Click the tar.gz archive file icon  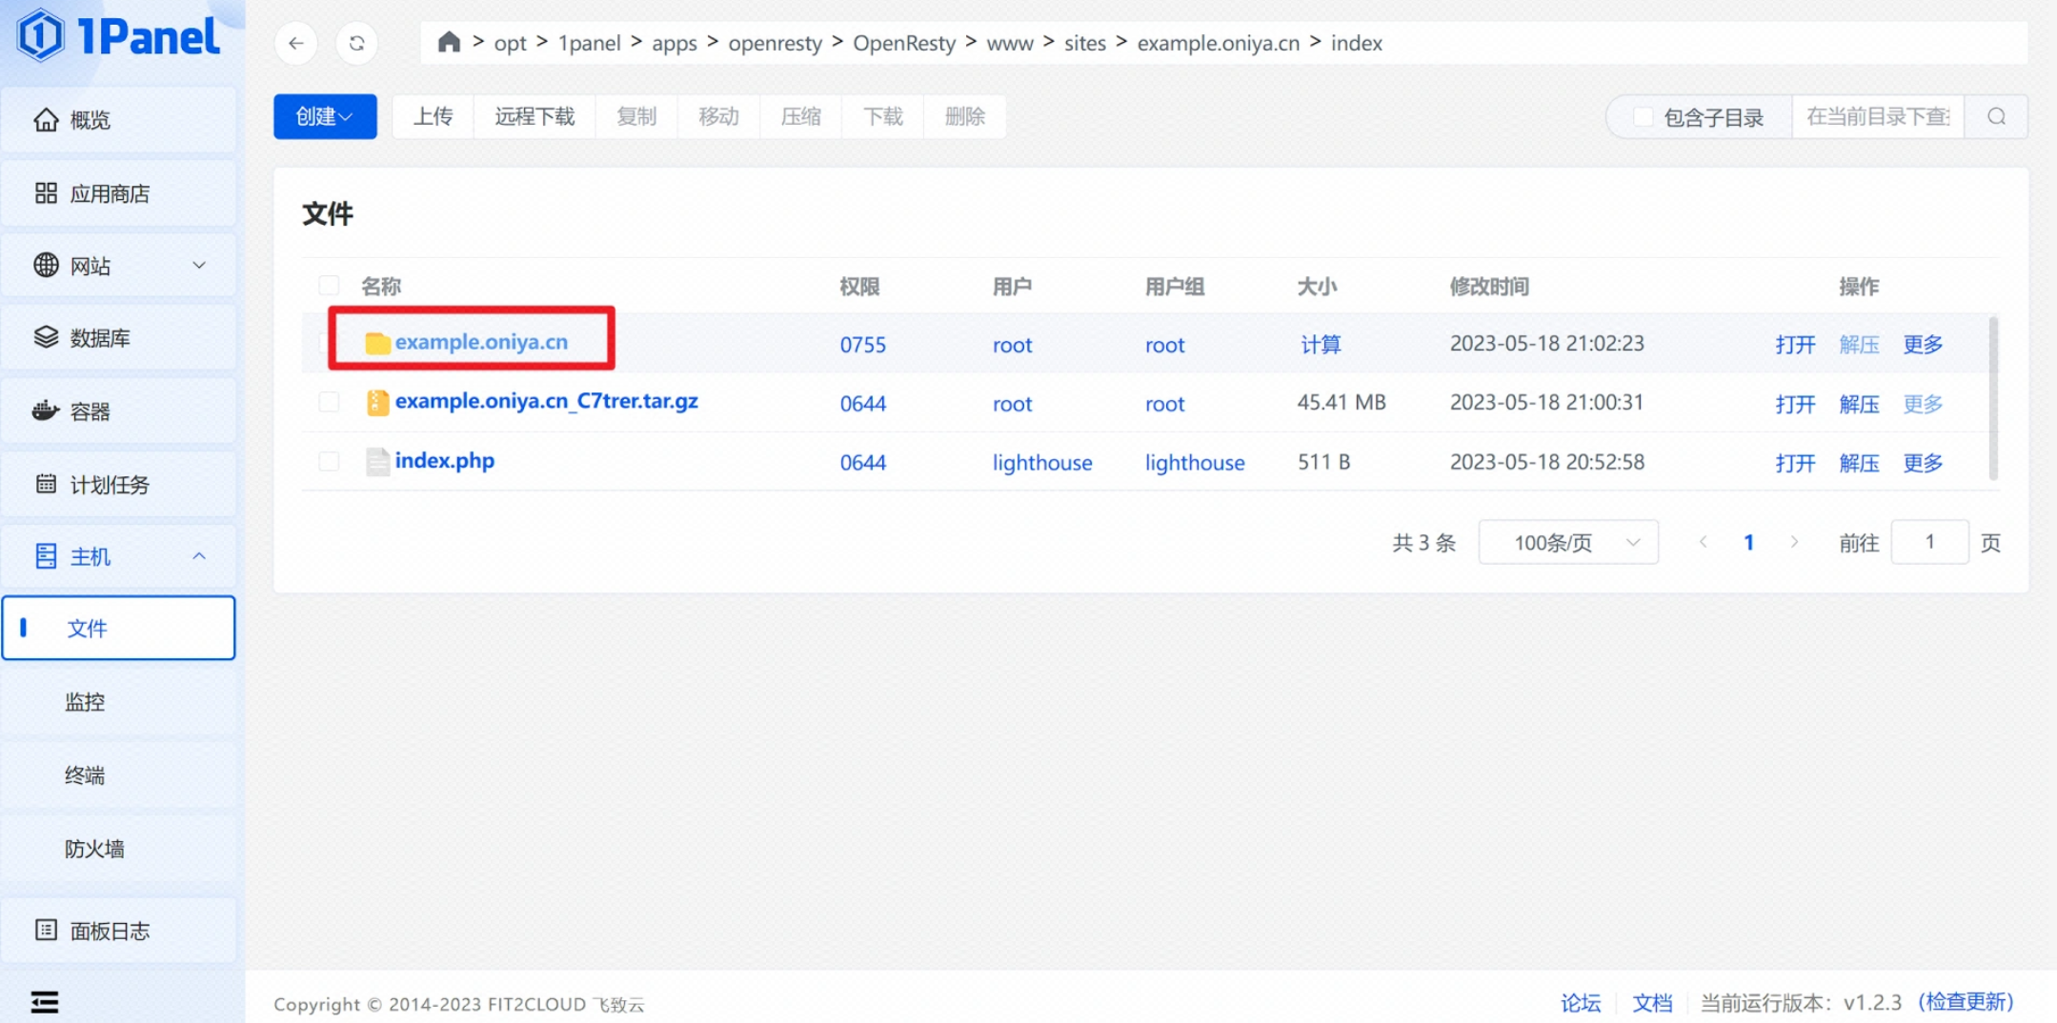[x=377, y=403]
